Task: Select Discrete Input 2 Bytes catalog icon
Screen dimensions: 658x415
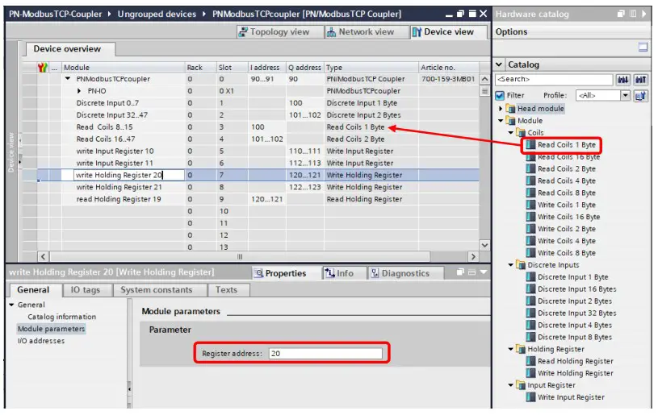Action: [x=530, y=301]
